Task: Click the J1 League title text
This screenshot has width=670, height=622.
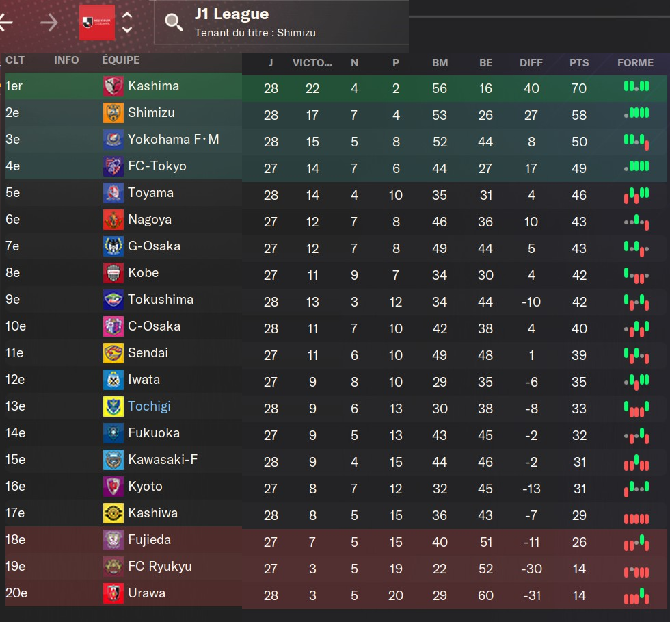Action: click(231, 14)
